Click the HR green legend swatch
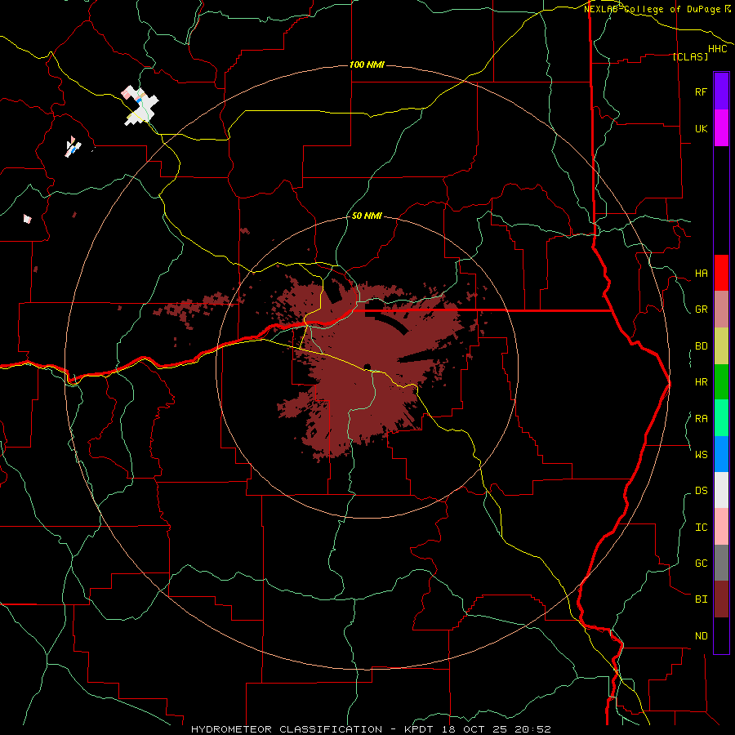This screenshot has height=735, width=735. pyautogui.click(x=721, y=382)
